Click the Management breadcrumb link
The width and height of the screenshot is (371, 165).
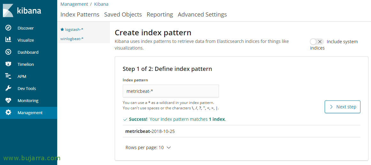click(74, 4)
